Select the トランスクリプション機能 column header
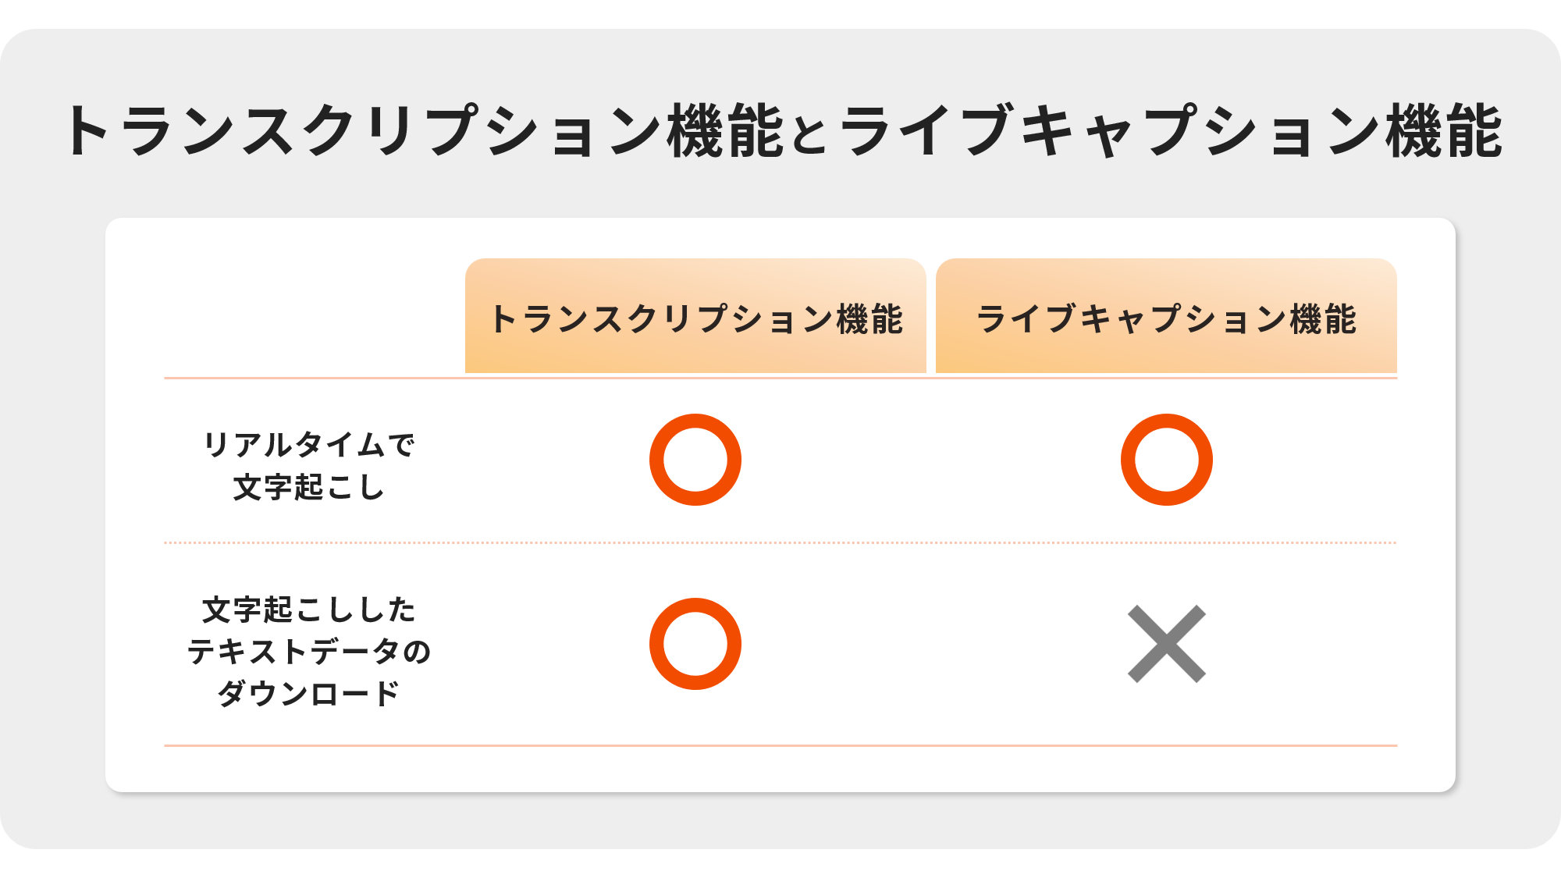The image size is (1561, 878). click(695, 318)
